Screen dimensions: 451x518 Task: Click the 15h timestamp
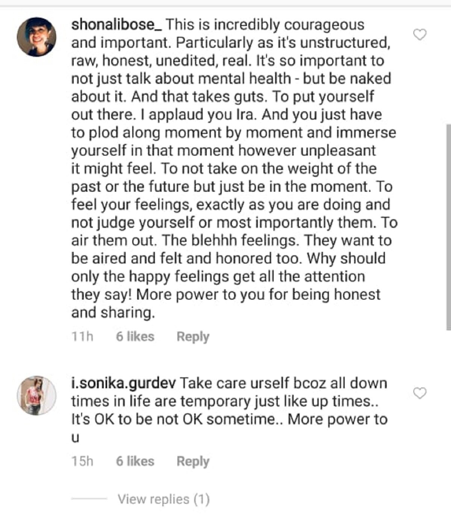[x=82, y=461]
